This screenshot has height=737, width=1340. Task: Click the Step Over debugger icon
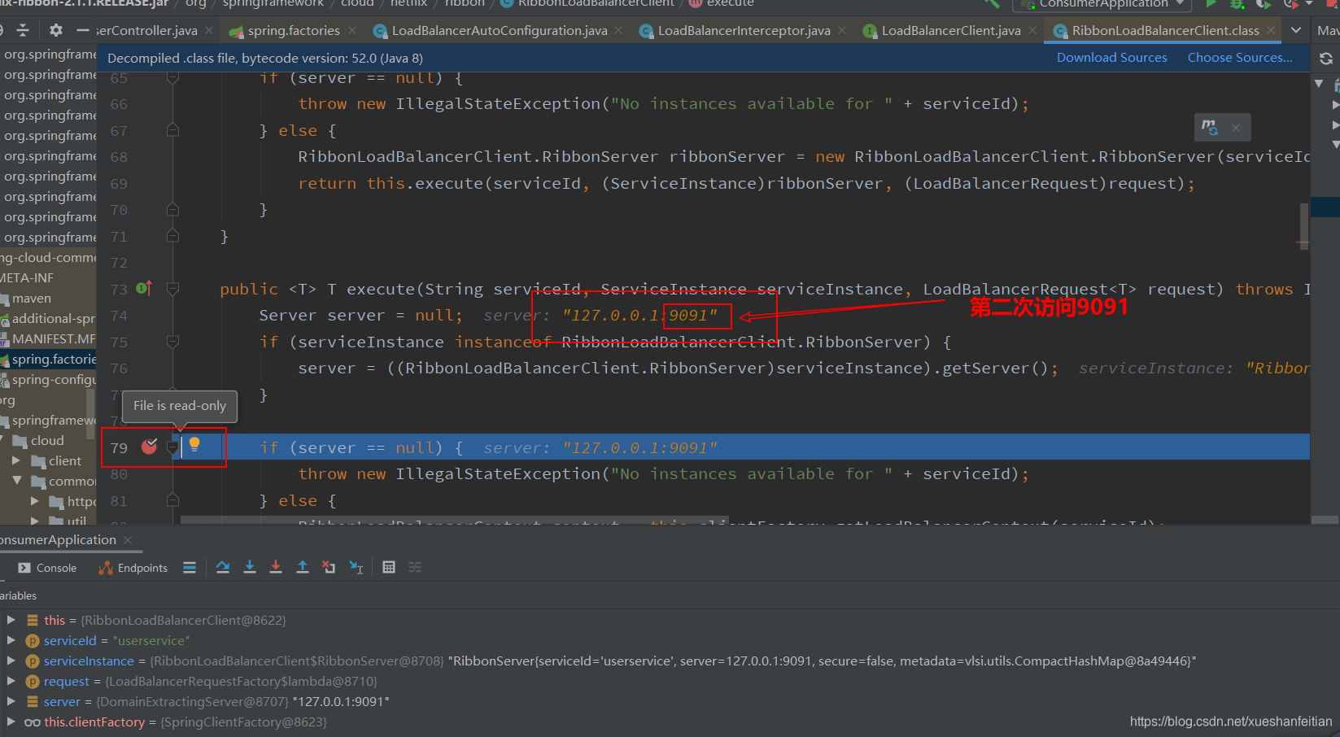(223, 567)
